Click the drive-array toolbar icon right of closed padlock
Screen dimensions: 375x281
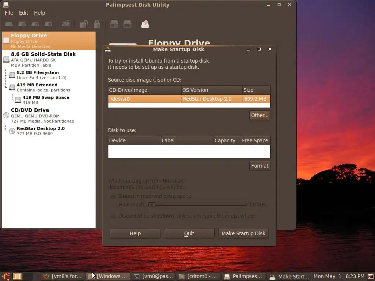[x=114, y=24]
